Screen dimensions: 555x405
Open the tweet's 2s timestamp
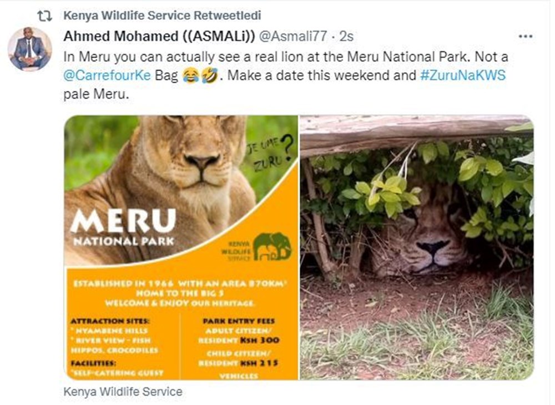[x=346, y=36]
